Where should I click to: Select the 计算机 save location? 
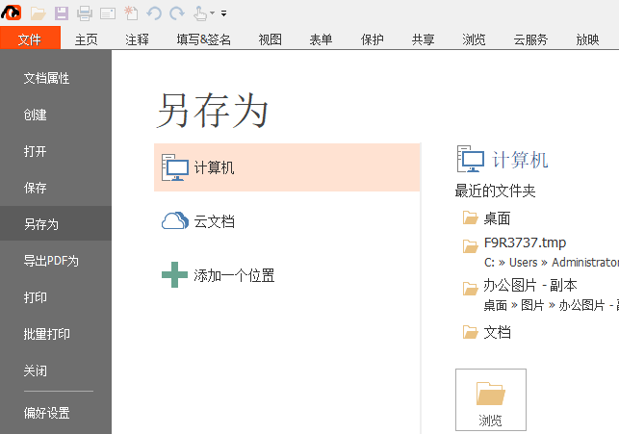click(287, 167)
